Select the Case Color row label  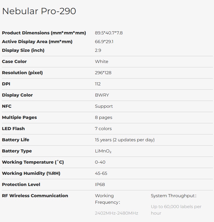point(14,62)
